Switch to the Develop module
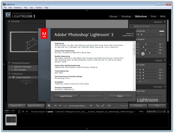This screenshot has height=133, width=174. (x=126, y=16)
